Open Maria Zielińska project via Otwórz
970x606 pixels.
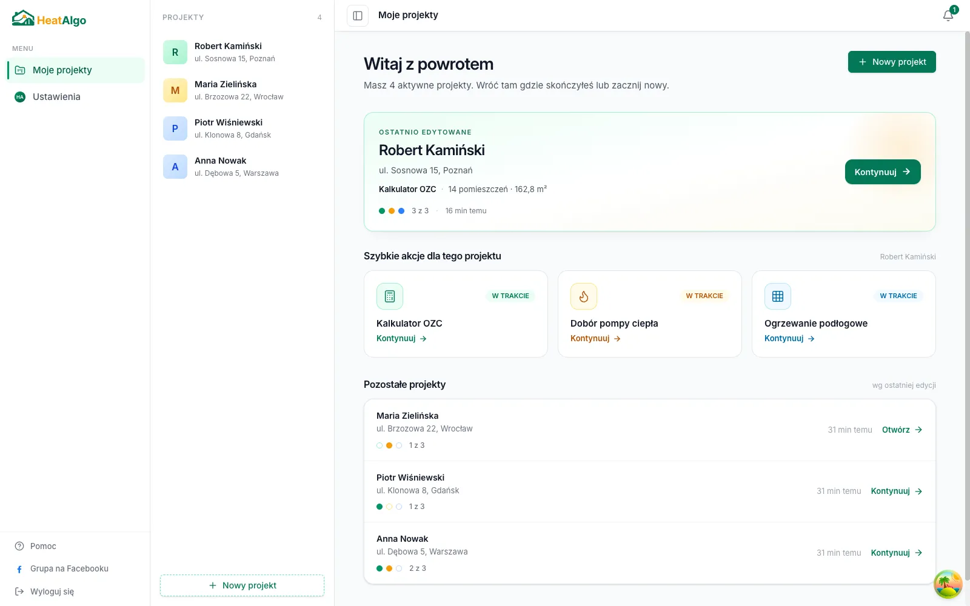tap(902, 430)
